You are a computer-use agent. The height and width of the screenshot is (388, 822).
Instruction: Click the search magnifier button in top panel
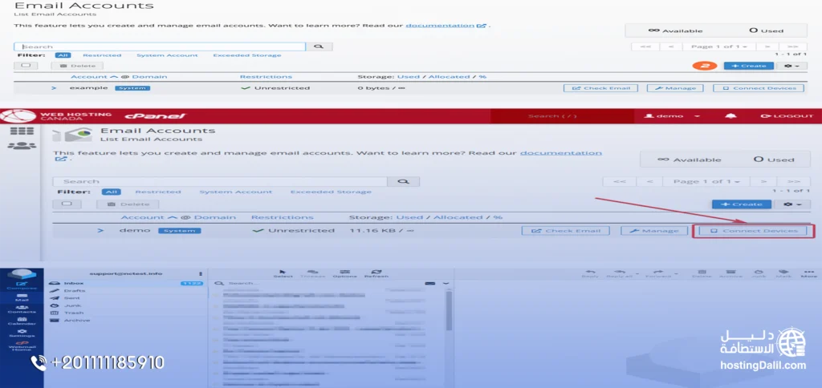[319, 46]
